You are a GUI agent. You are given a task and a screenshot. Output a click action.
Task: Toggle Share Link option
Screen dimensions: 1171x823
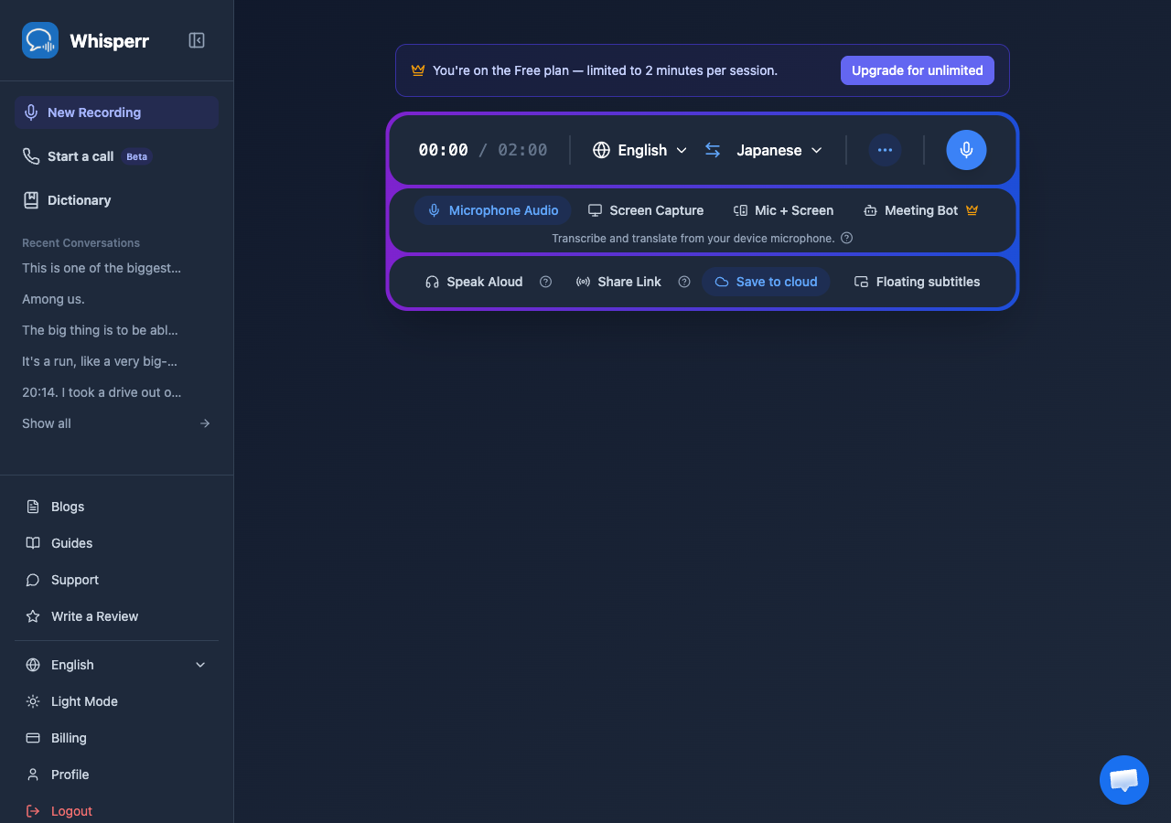click(618, 282)
